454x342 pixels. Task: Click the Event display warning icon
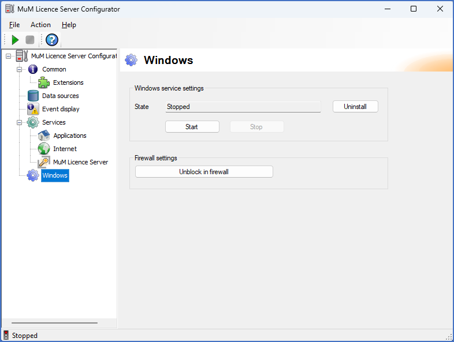click(33, 109)
